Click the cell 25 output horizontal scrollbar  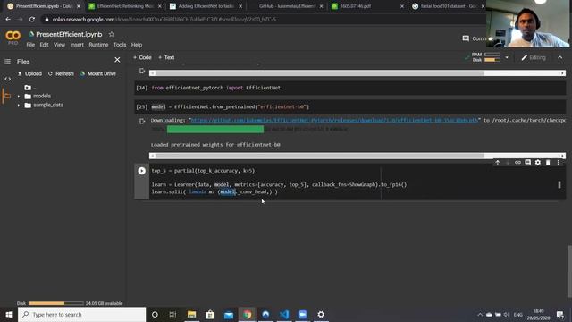pyautogui.click(x=357, y=156)
